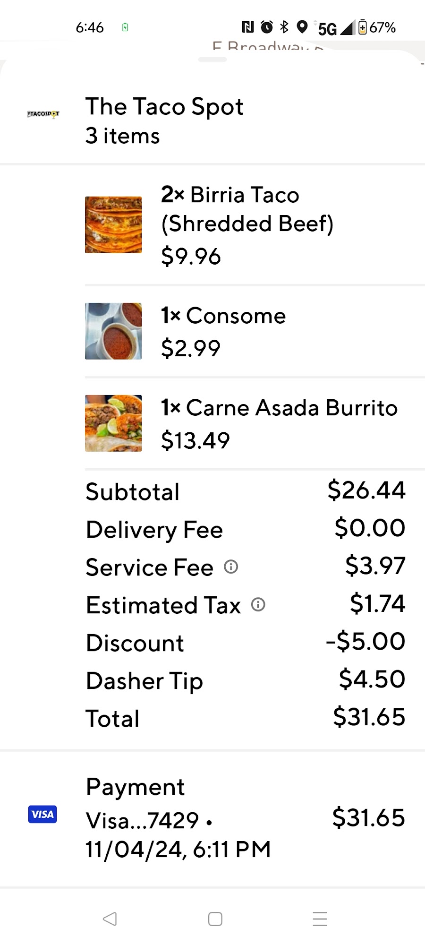Open The Taco Spot store name
The image size is (425, 945).
coord(164,106)
